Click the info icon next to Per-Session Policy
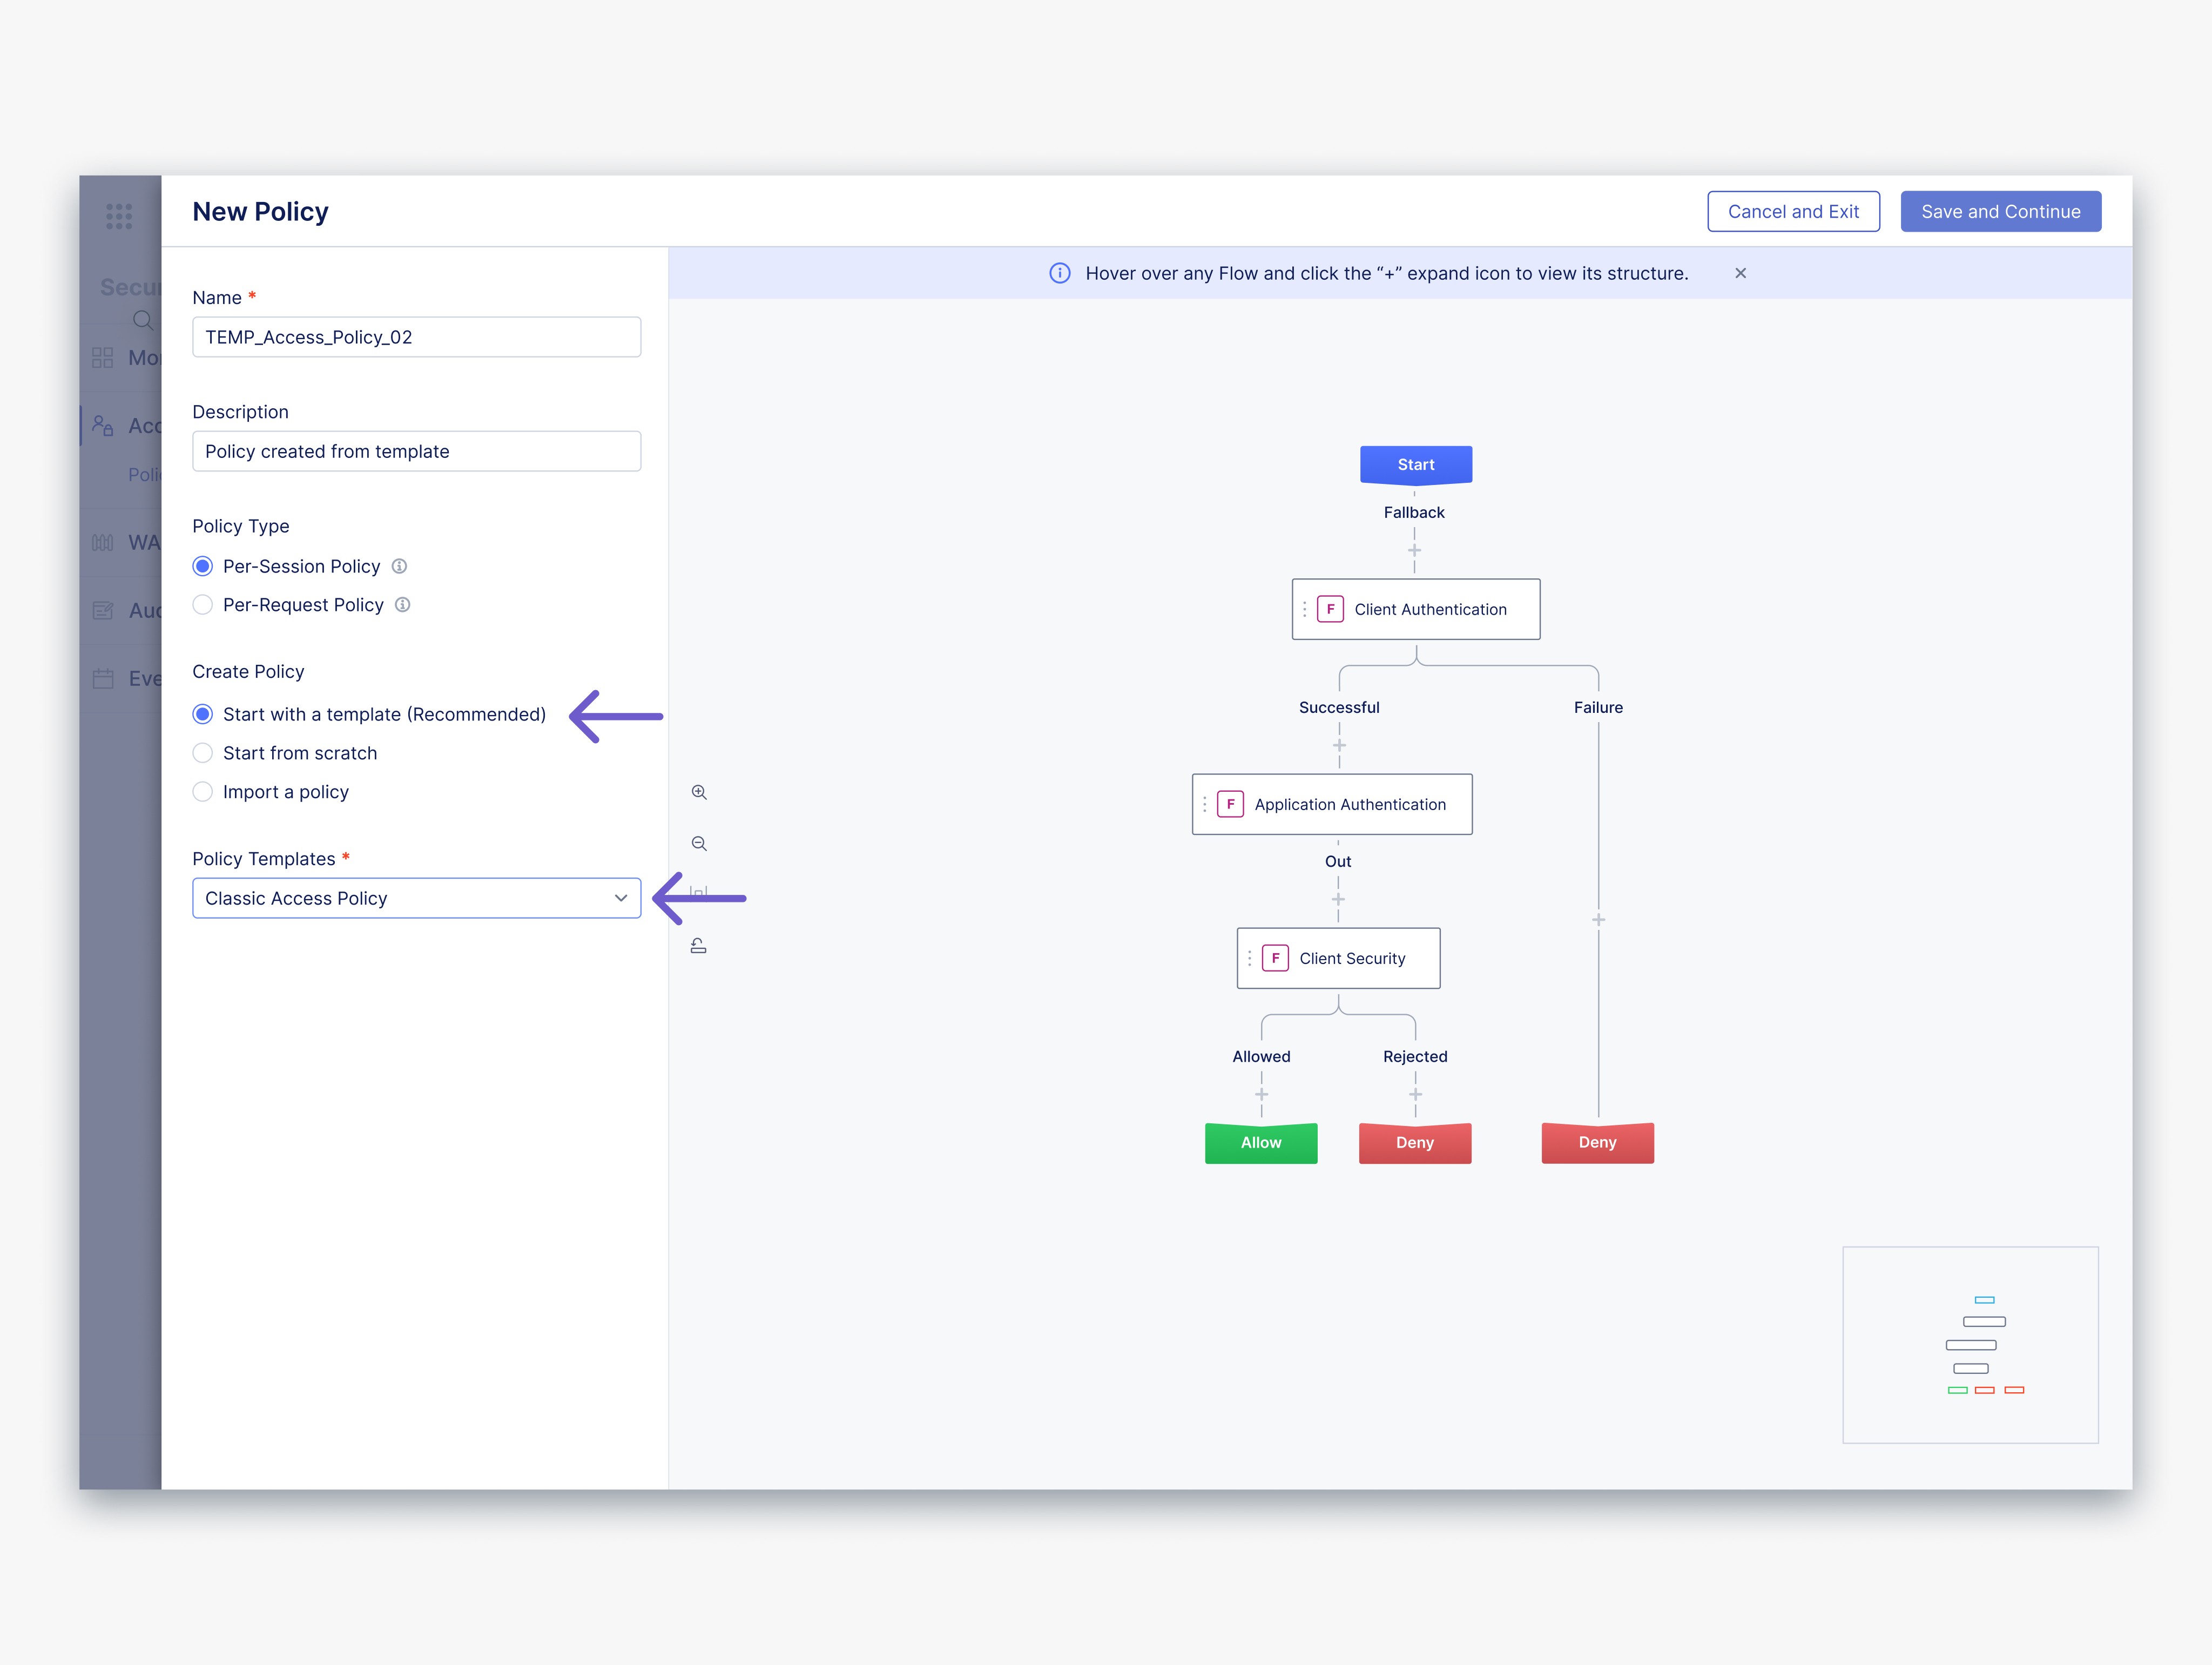The height and width of the screenshot is (1665, 2212). click(x=399, y=566)
